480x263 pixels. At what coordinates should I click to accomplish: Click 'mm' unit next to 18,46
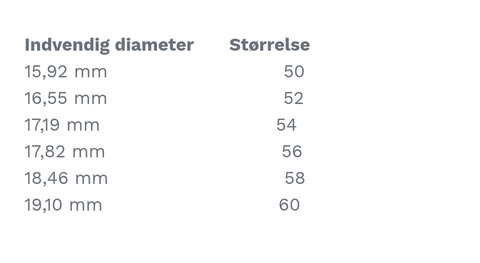coord(91,179)
